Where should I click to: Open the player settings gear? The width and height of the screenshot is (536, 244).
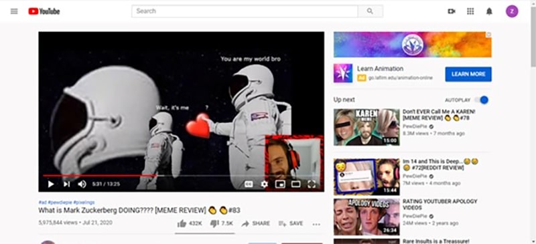click(264, 185)
